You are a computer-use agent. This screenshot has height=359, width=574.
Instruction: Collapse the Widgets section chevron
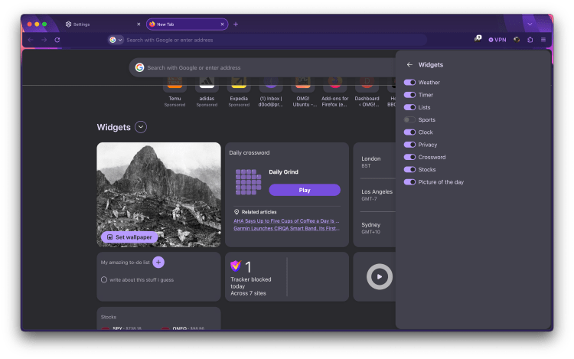pos(141,127)
